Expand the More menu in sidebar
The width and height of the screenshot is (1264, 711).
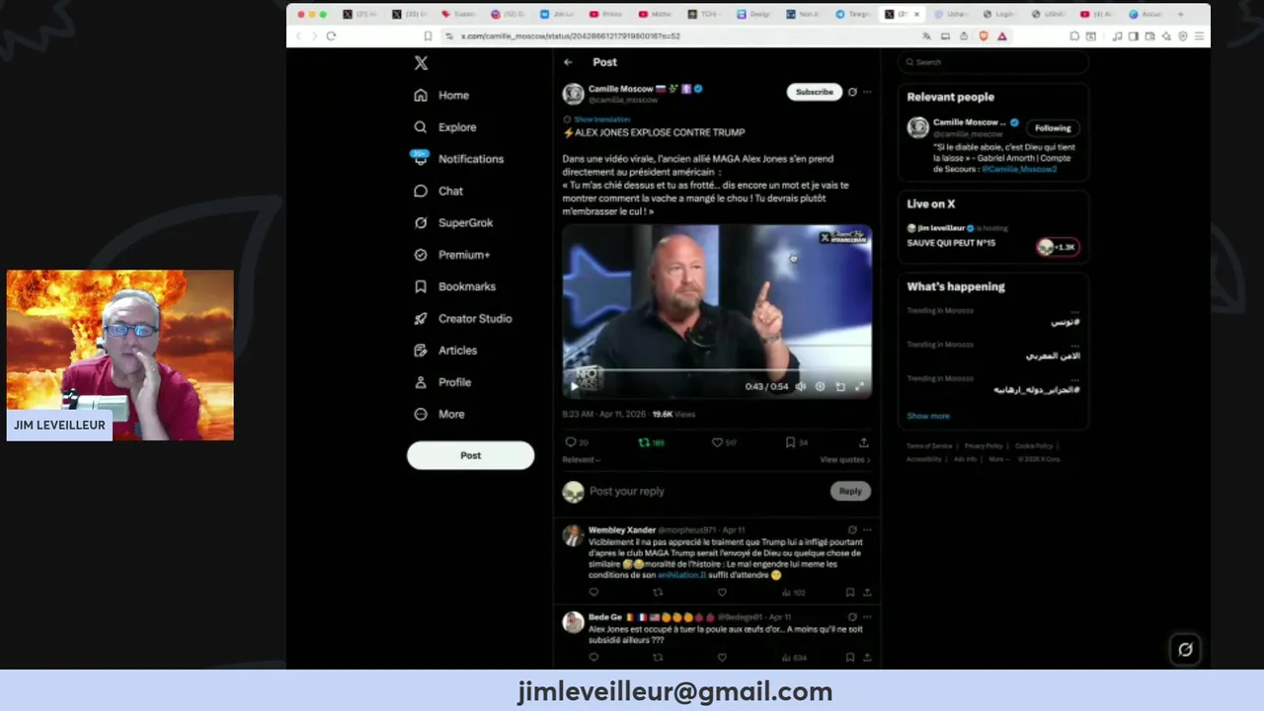(439, 415)
